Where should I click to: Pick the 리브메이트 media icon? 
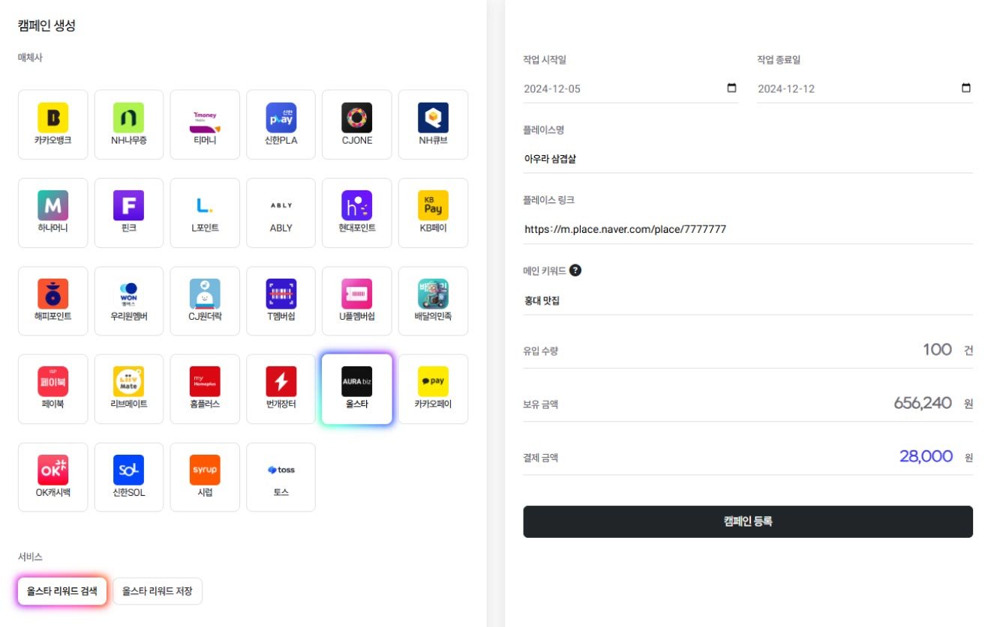tap(128, 389)
